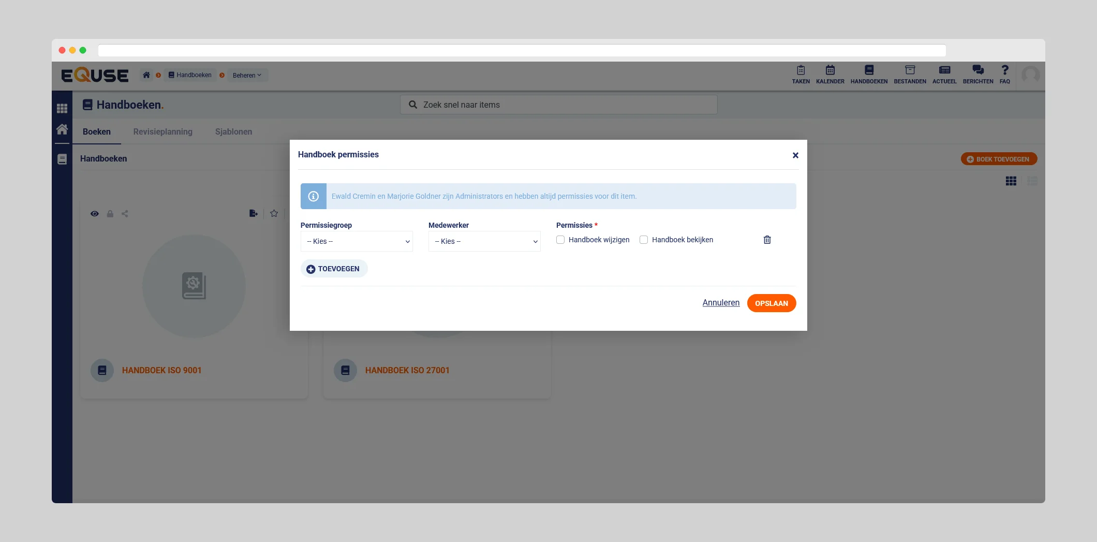Click the home icon in breadcrumb
1097x542 pixels.
146,75
